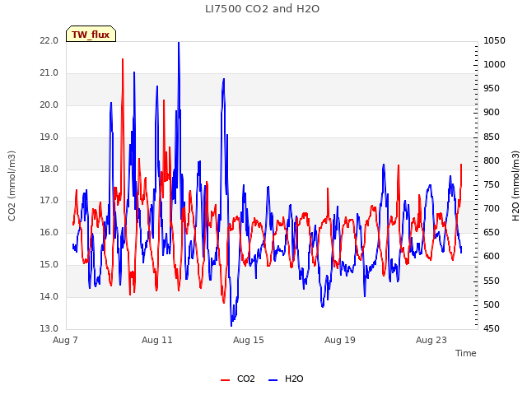Click the 17.0 left axis value

coord(49,201)
